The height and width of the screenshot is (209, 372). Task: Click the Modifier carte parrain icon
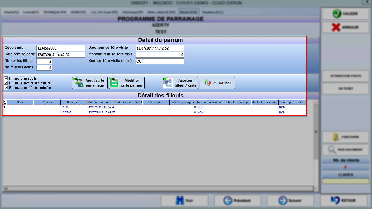coord(114,82)
